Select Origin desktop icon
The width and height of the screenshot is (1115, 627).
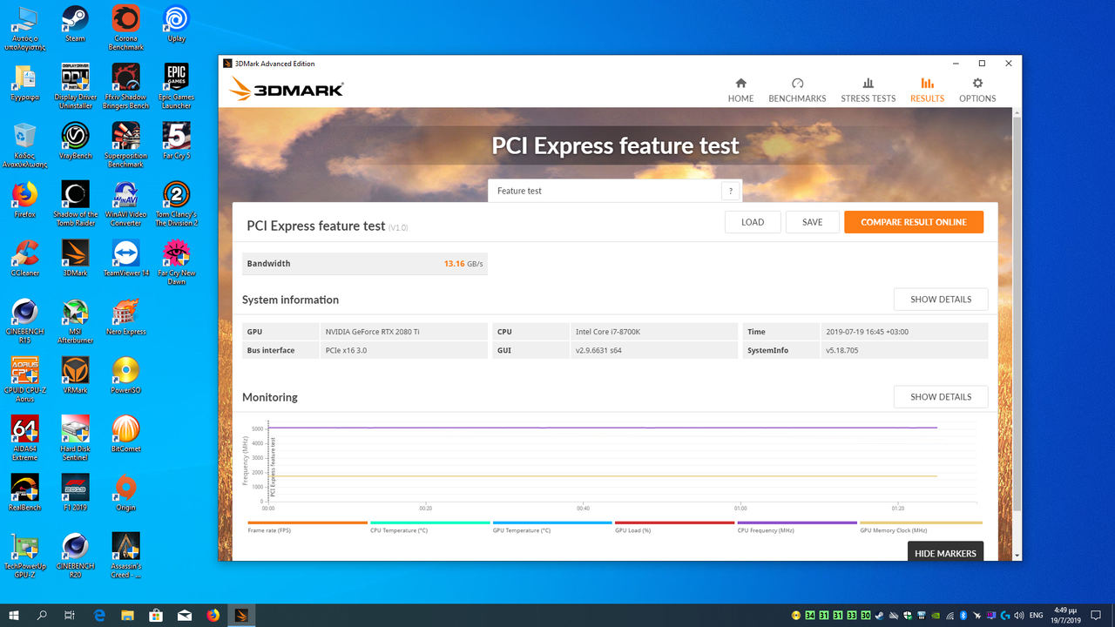pyautogui.click(x=125, y=491)
